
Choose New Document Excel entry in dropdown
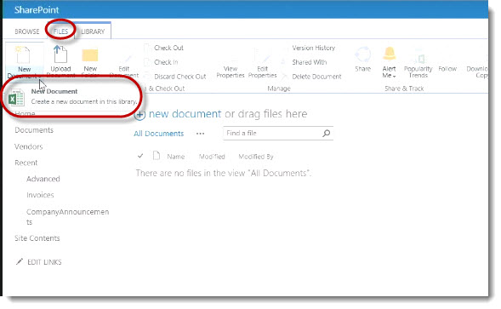73,96
